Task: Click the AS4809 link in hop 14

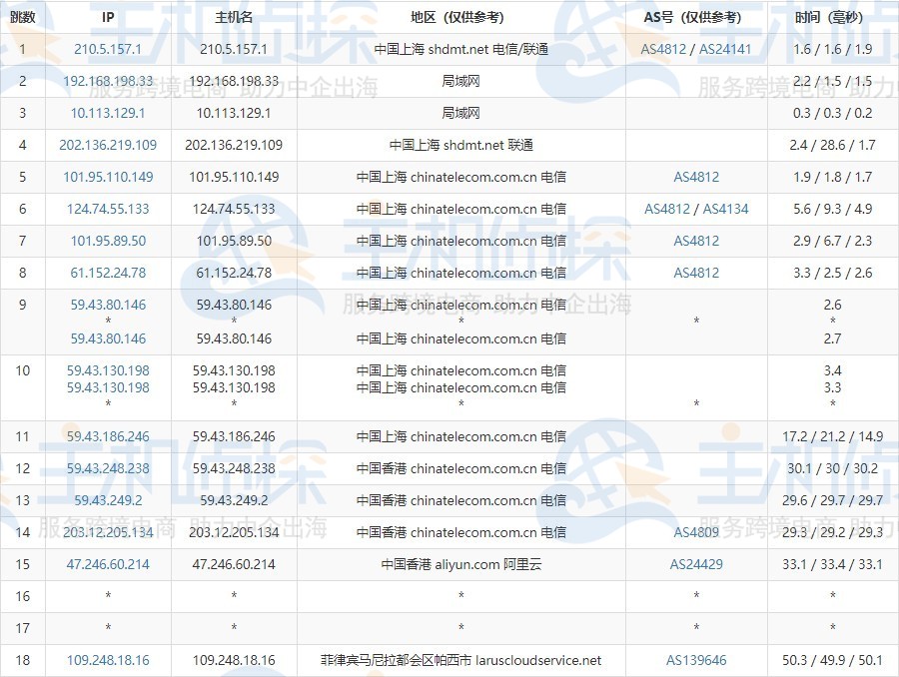Action: (696, 532)
